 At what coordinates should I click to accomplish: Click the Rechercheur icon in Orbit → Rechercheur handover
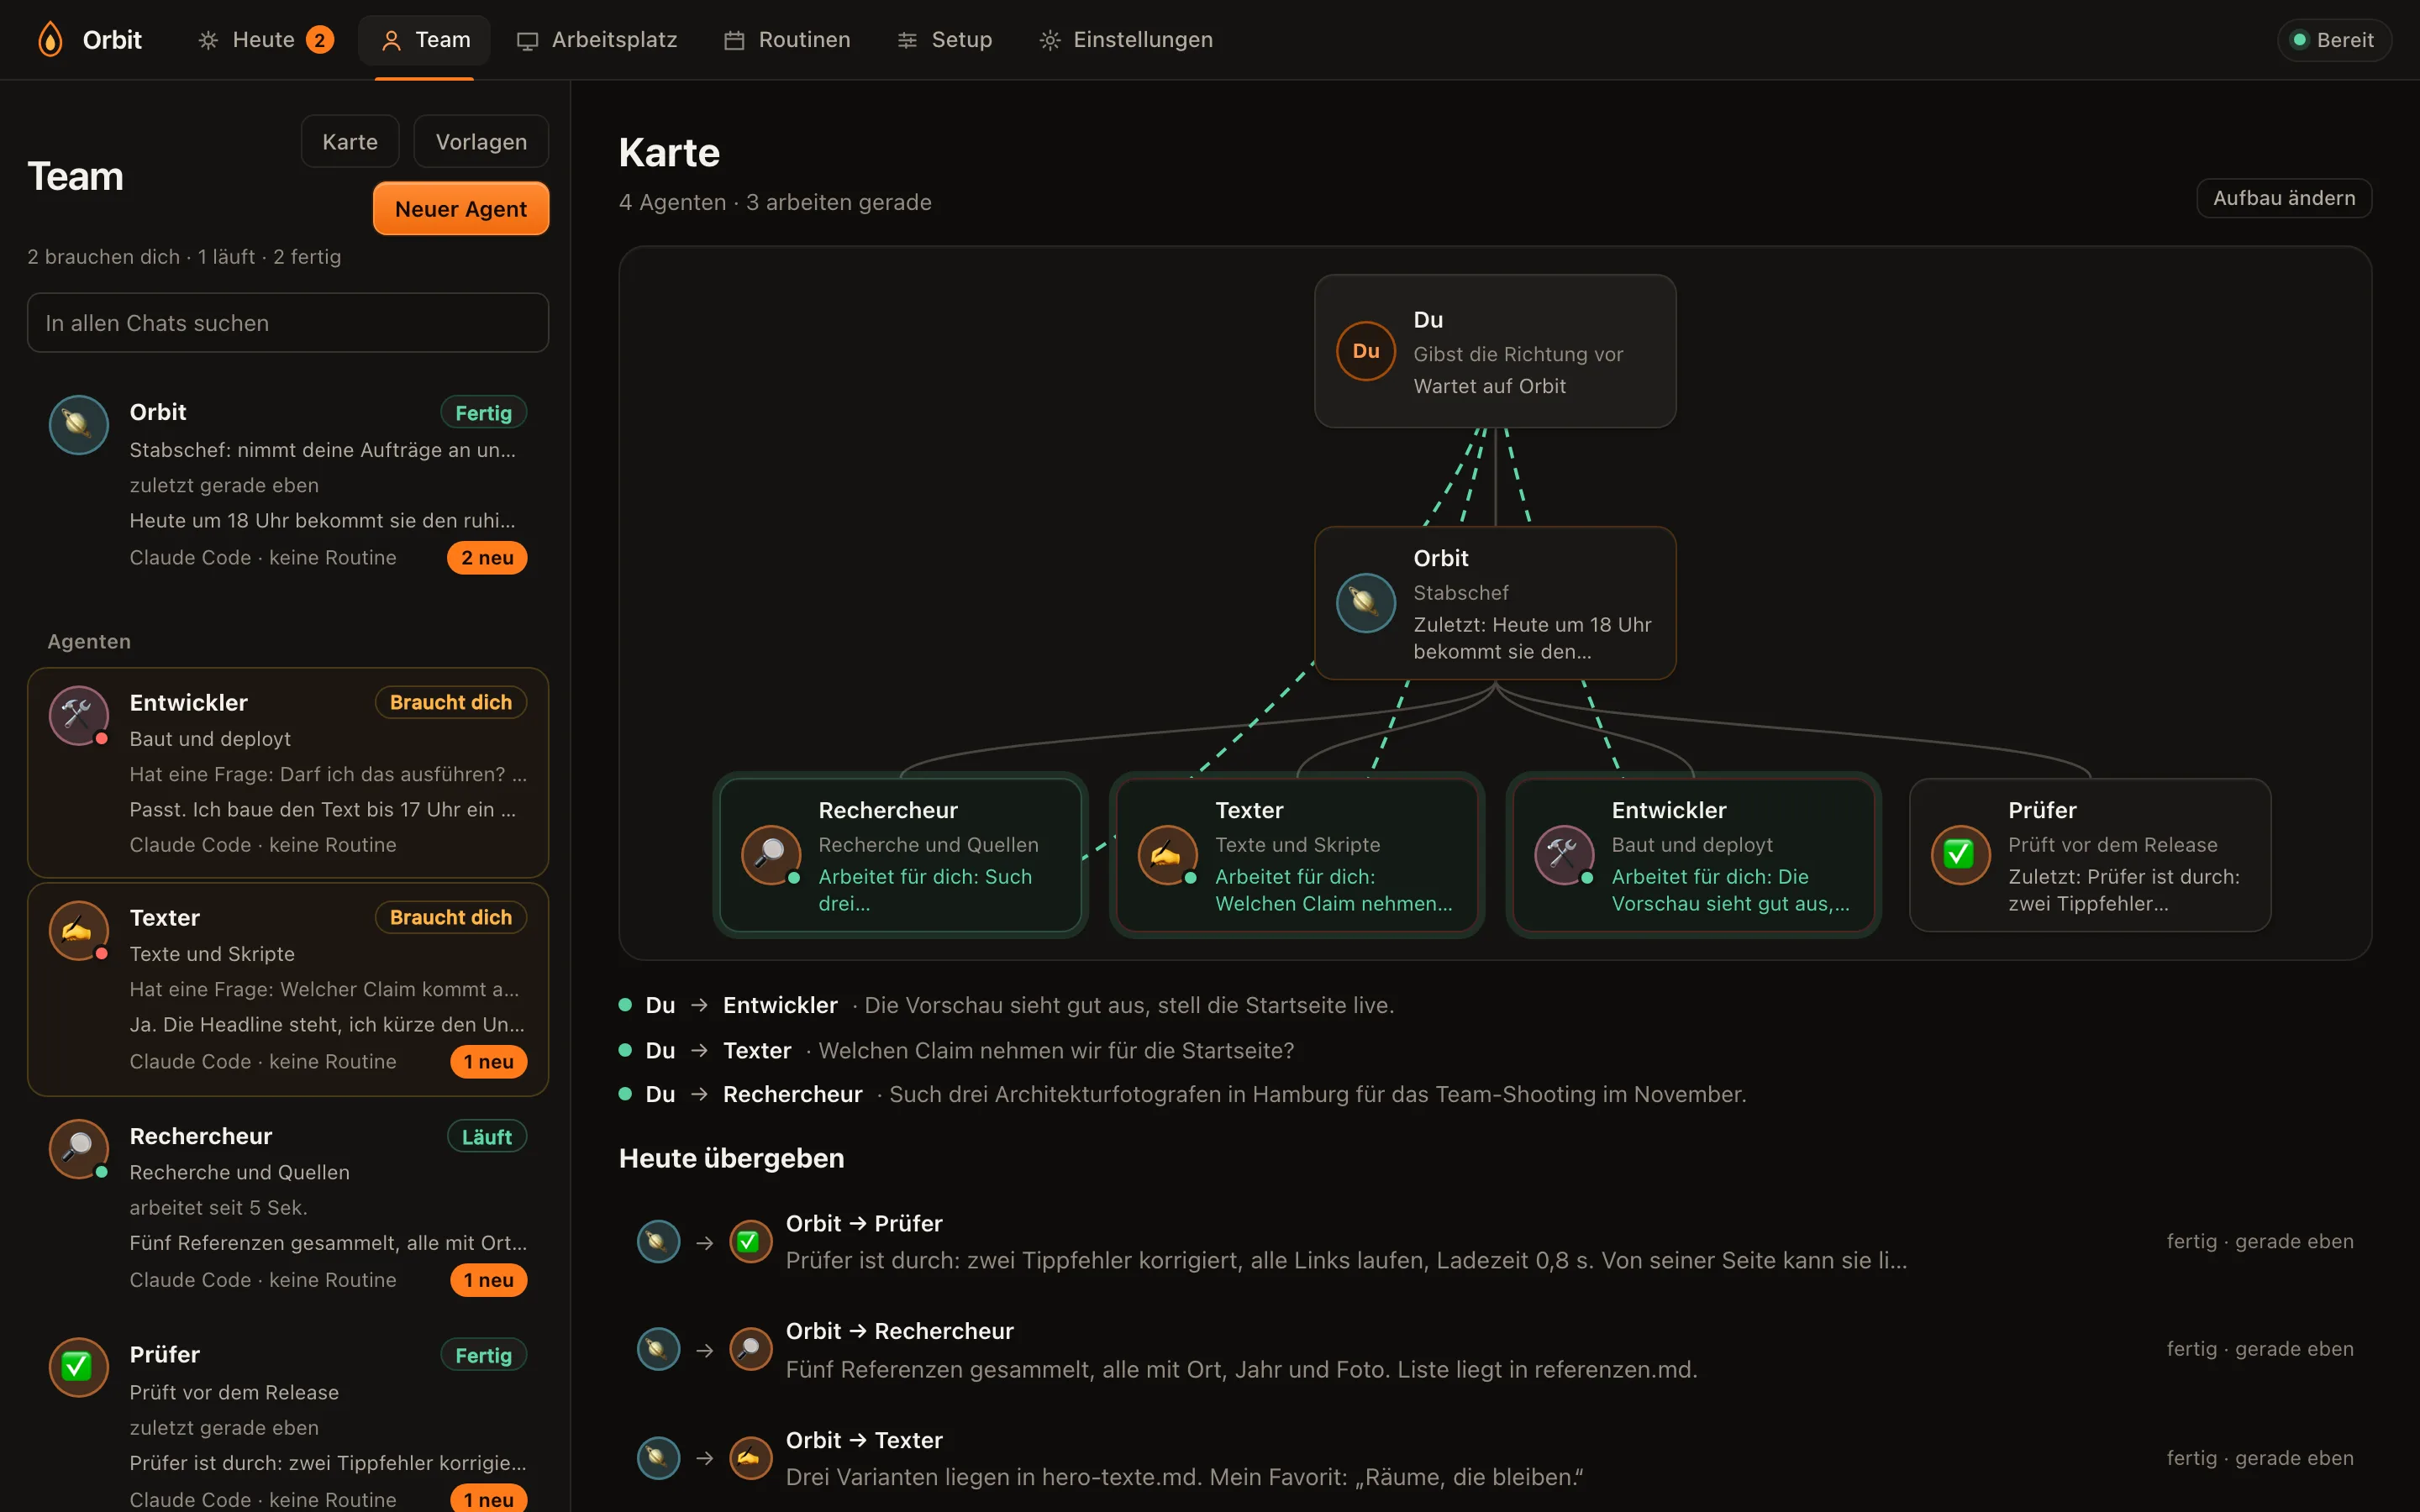coord(750,1349)
